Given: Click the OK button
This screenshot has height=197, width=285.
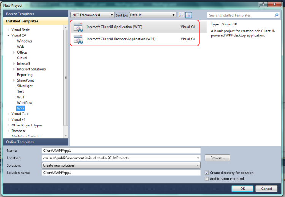Looking at the screenshot, I should tap(242, 189).
